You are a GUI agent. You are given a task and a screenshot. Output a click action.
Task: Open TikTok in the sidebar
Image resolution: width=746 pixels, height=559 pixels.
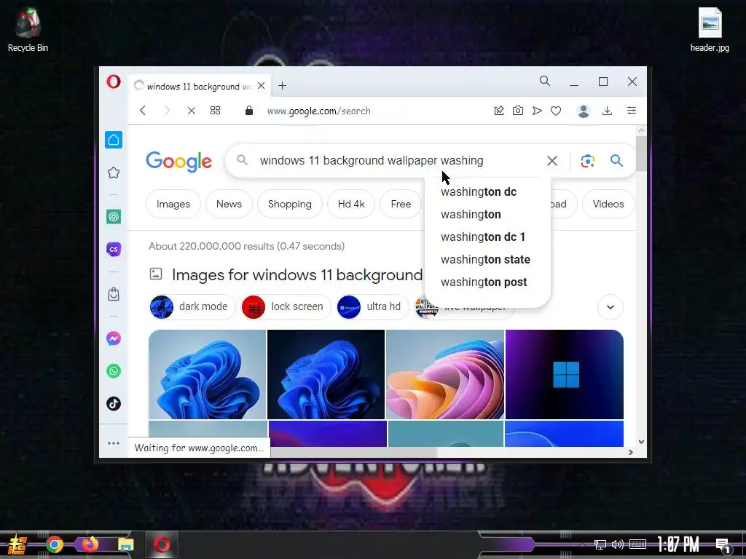pyautogui.click(x=113, y=403)
